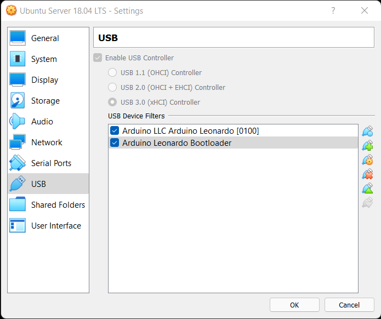The width and height of the screenshot is (381, 319).
Task: Select the USB settings category label
Action: [x=38, y=184]
